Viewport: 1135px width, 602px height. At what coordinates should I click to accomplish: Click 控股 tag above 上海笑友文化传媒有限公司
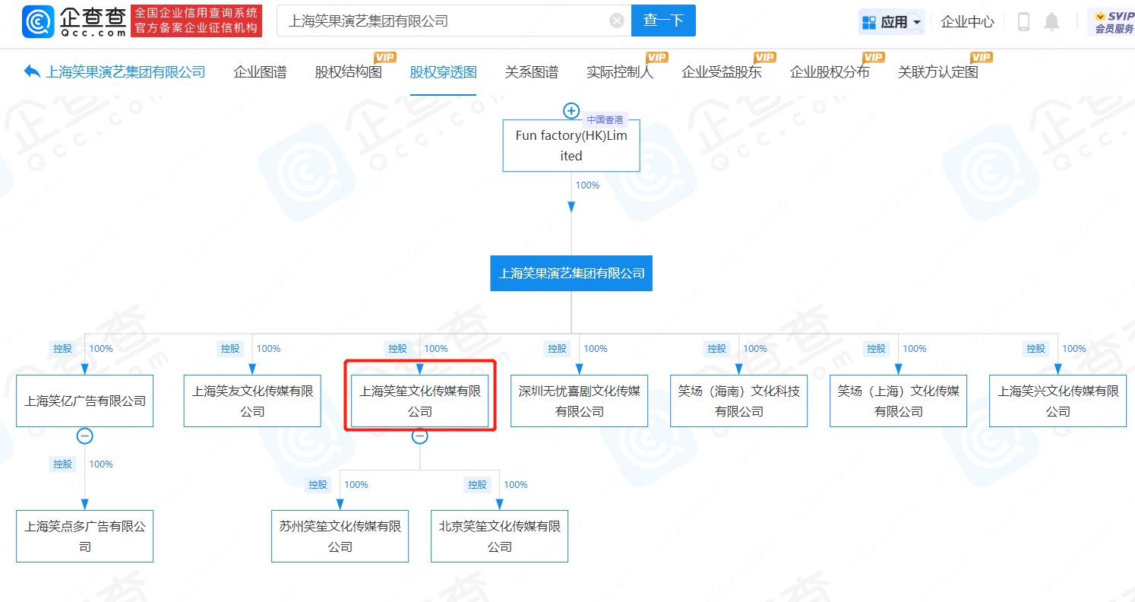click(x=230, y=349)
